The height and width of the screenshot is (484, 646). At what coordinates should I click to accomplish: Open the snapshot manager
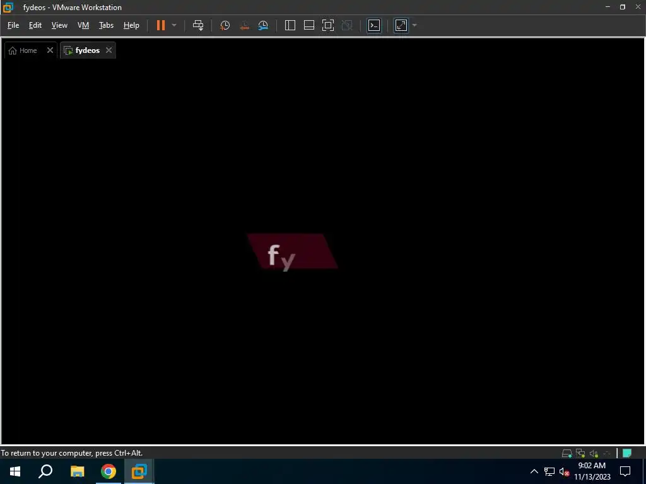(263, 25)
